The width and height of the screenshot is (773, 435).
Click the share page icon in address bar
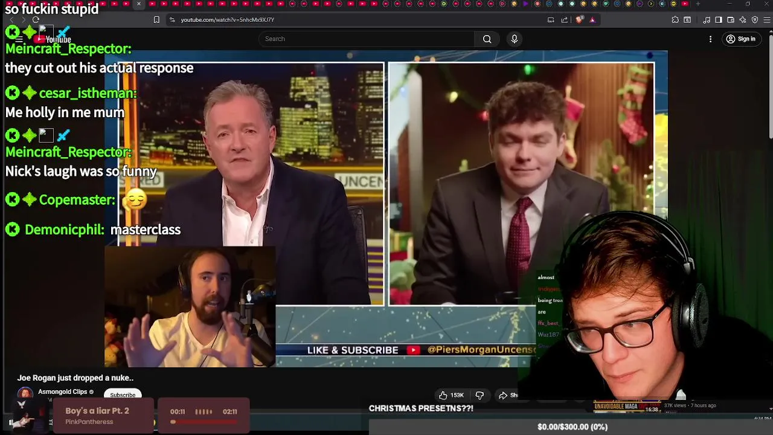coord(565,20)
